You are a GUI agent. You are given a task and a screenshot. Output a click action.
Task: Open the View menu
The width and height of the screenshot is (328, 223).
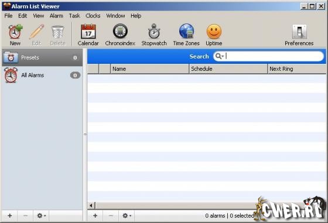(39, 16)
